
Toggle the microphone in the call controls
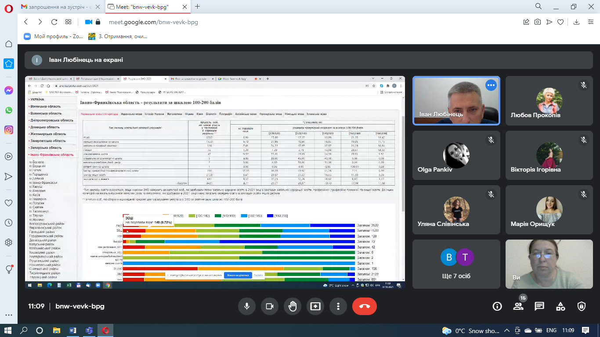247,306
